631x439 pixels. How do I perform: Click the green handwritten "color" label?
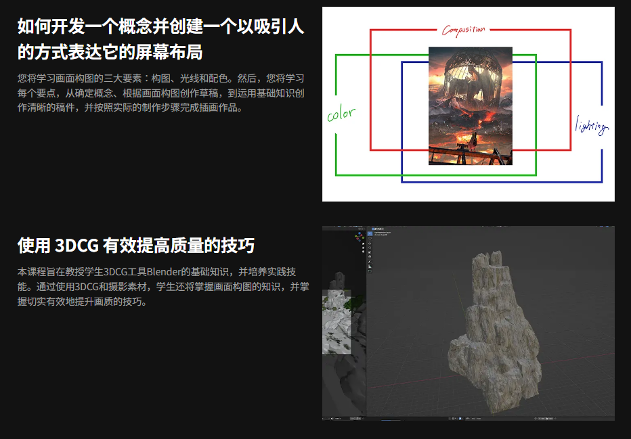click(x=341, y=114)
